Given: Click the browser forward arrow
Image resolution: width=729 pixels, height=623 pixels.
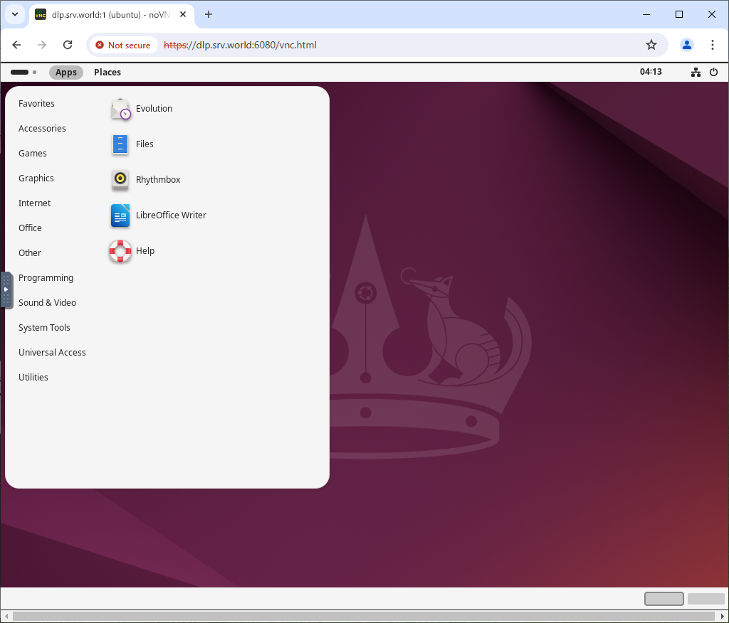Looking at the screenshot, I should click(42, 45).
